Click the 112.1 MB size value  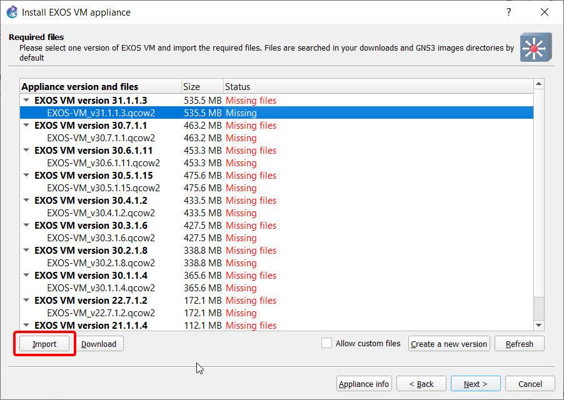(203, 325)
